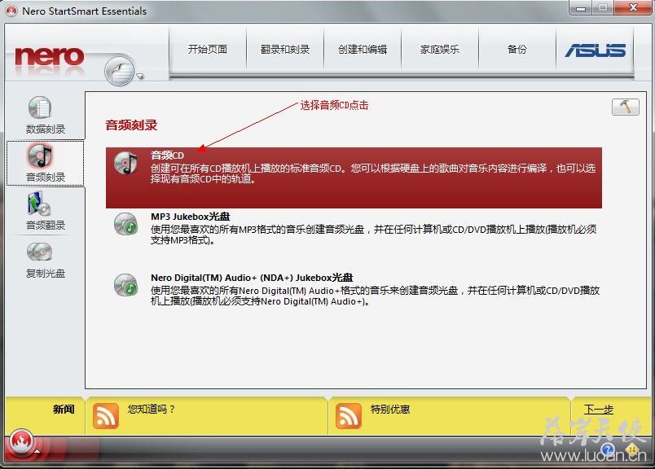This screenshot has height=469, width=655.
Task: Minimize the Nero StartSmart Essentials window
Action: click(x=580, y=8)
